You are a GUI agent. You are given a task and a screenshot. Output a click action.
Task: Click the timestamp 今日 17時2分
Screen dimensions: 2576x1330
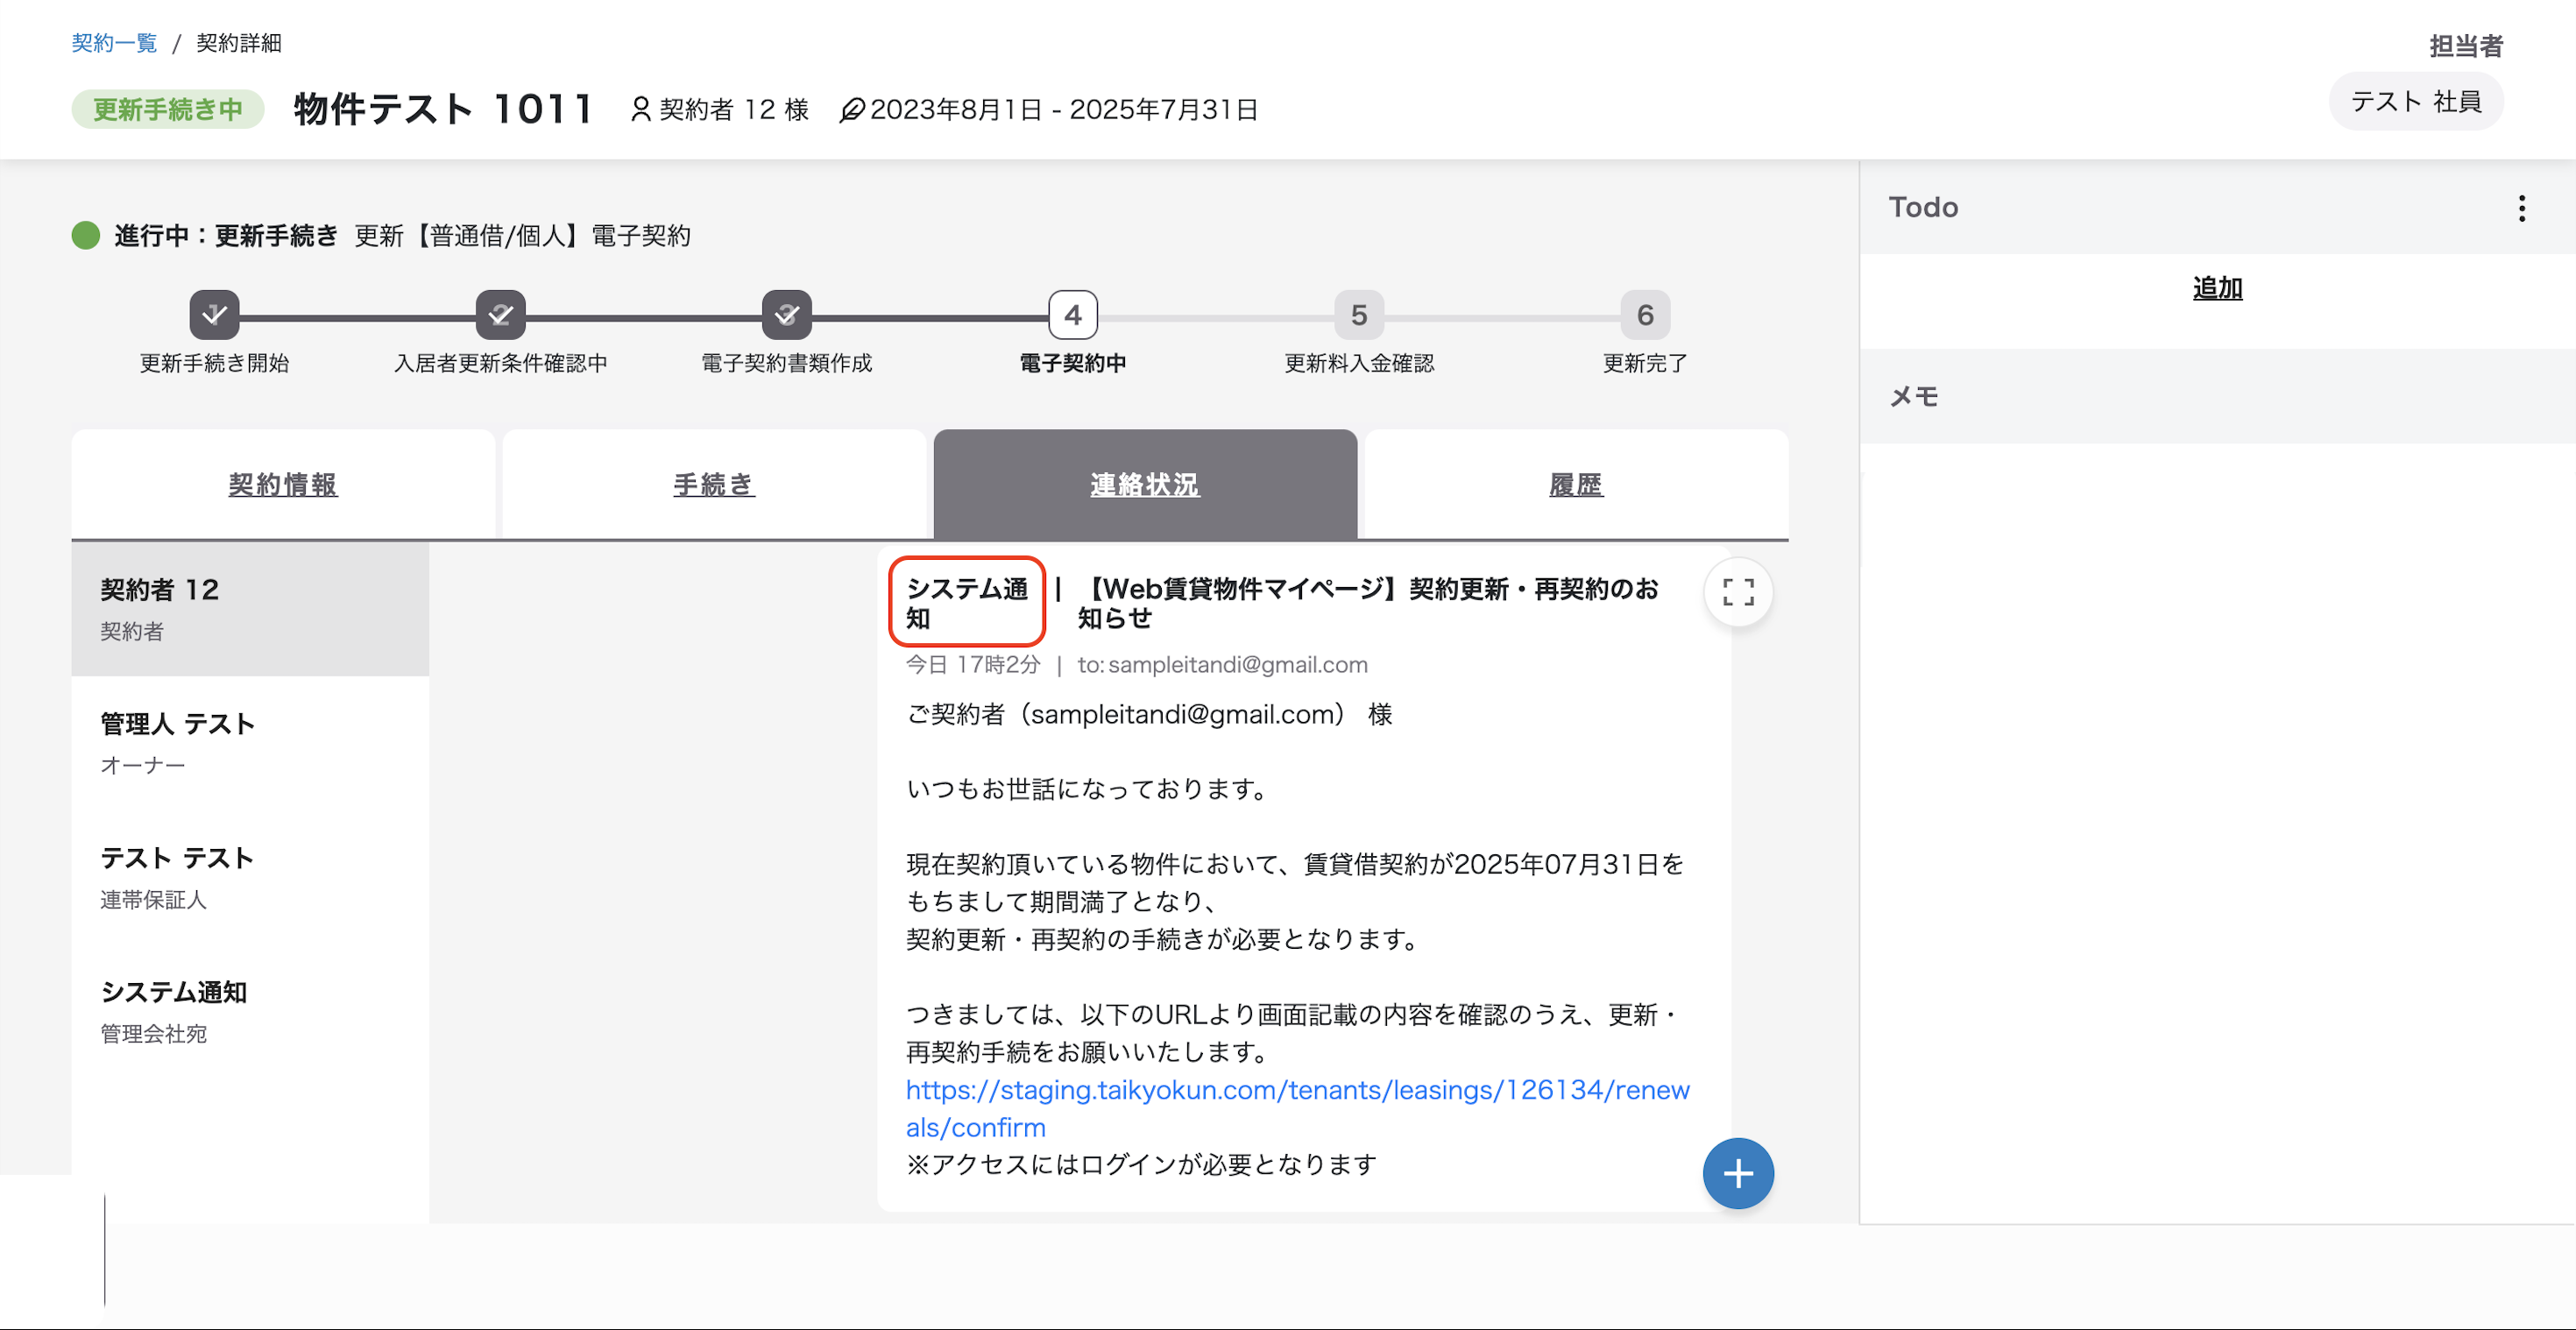[x=973, y=665]
